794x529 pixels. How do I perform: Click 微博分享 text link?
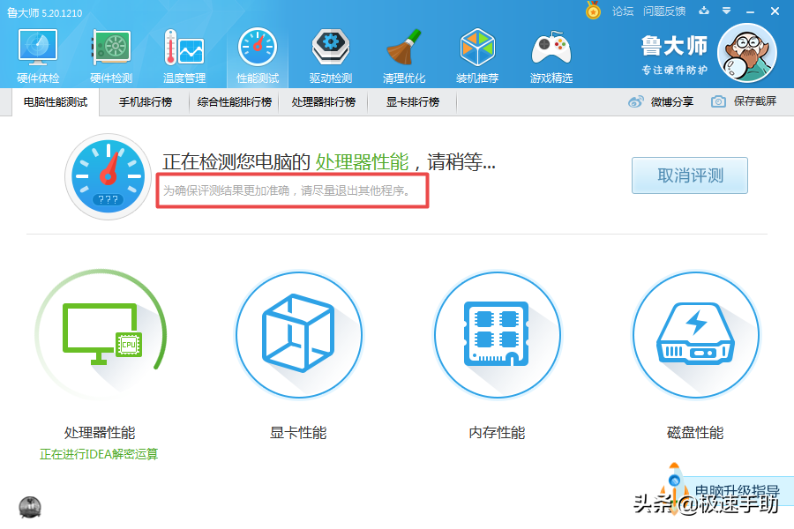[x=672, y=101]
